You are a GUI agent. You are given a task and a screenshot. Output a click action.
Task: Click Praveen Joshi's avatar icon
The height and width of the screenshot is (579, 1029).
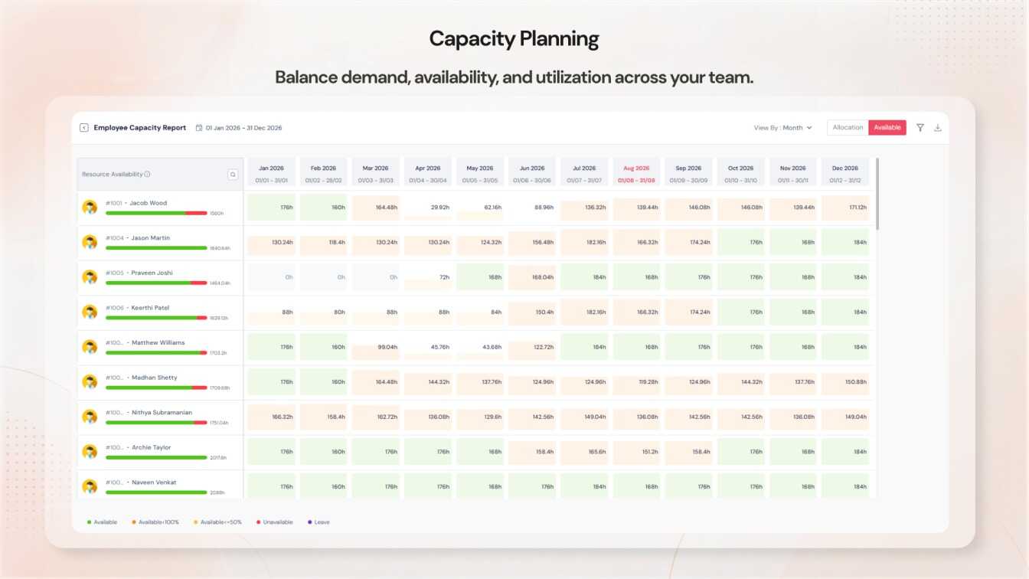[x=90, y=277]
